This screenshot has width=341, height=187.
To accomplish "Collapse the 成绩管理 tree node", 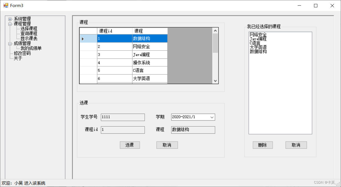I will point(10,44).
